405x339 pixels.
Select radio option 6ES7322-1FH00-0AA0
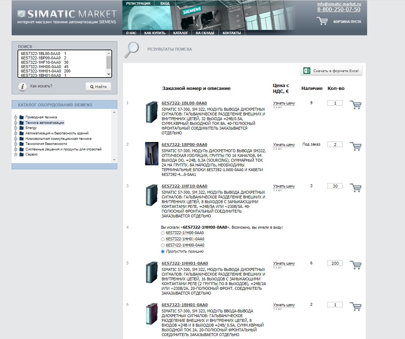162,233
